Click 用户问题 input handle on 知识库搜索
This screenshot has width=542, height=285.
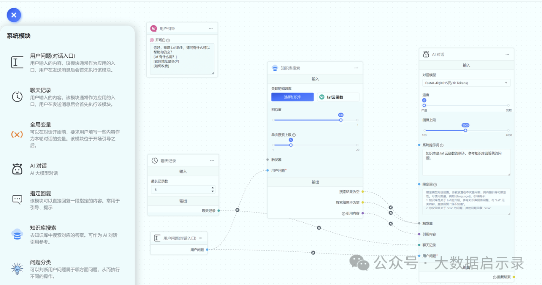(268, 170)
